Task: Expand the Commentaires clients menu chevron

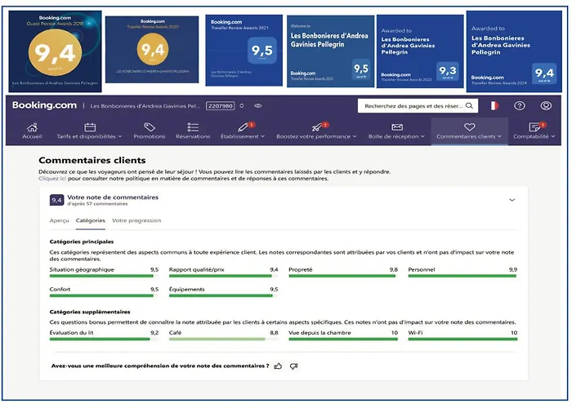Action: pos(499,136)
